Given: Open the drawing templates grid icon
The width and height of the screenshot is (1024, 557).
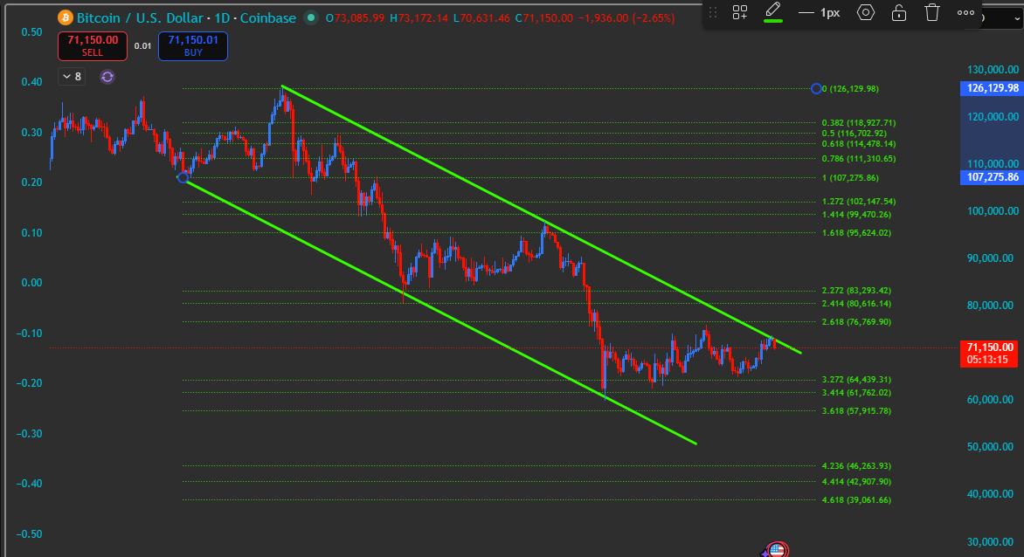Looking at the screenshot, I should tap(740, 12).
